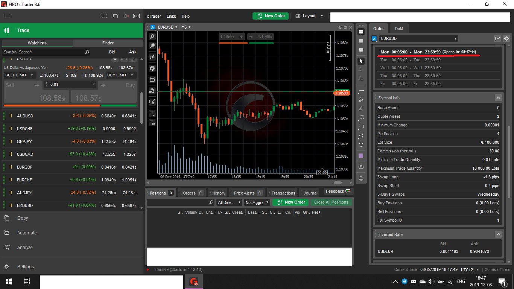Open price alerts via the bell icon
The width and height of the screenshot is (514, 289).
[361, 178]
